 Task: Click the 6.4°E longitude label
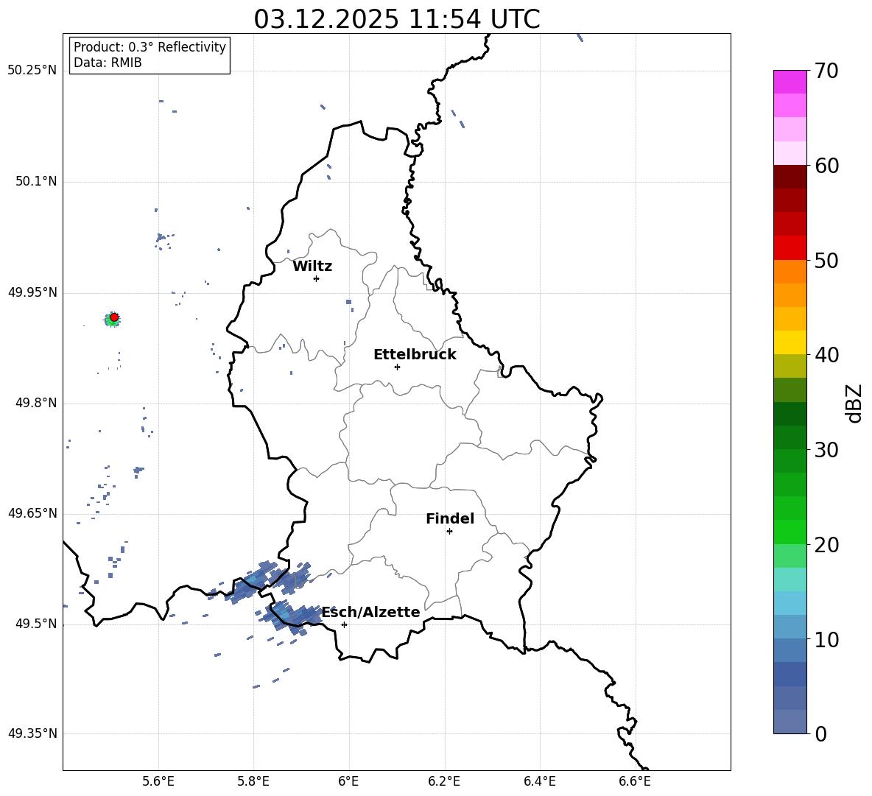pyautogui.click(x=539, y=781)
